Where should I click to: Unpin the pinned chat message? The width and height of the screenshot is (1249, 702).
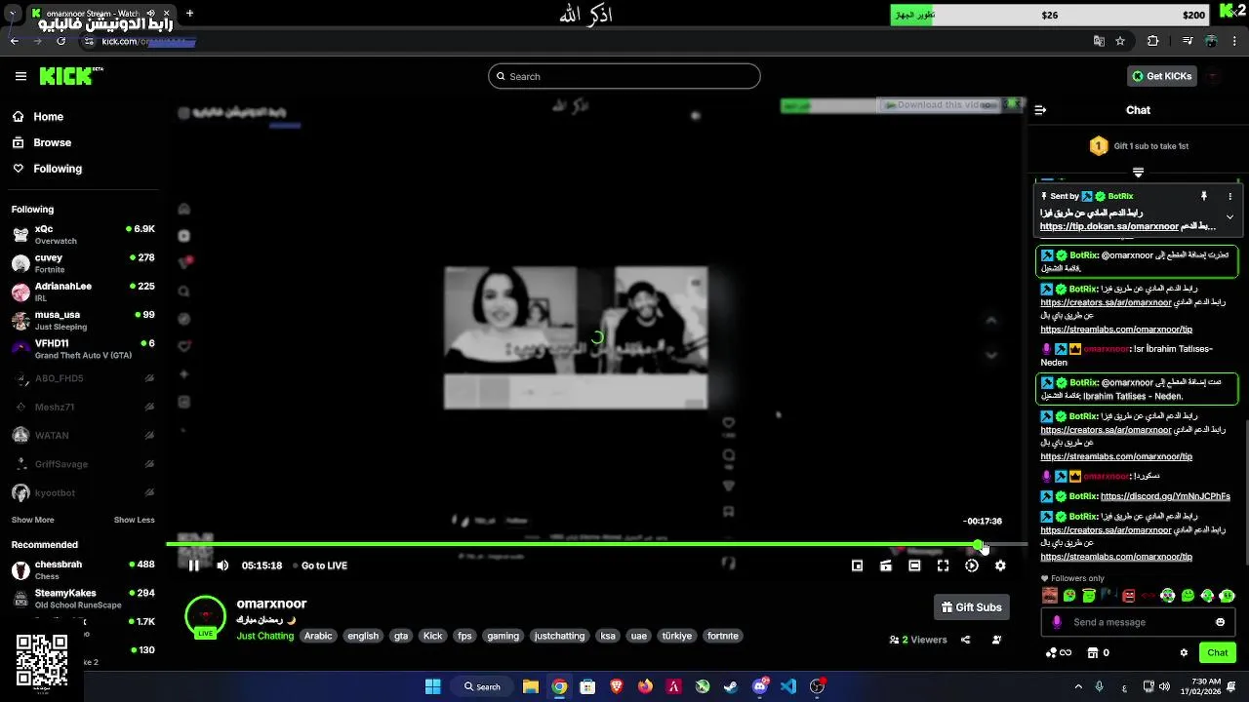pyautogui.click(x=1204, y=196)
